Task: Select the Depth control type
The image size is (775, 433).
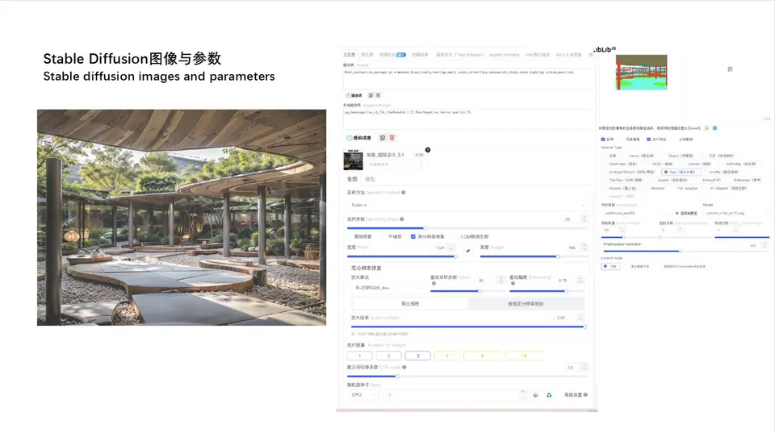Action: point(681,156)
